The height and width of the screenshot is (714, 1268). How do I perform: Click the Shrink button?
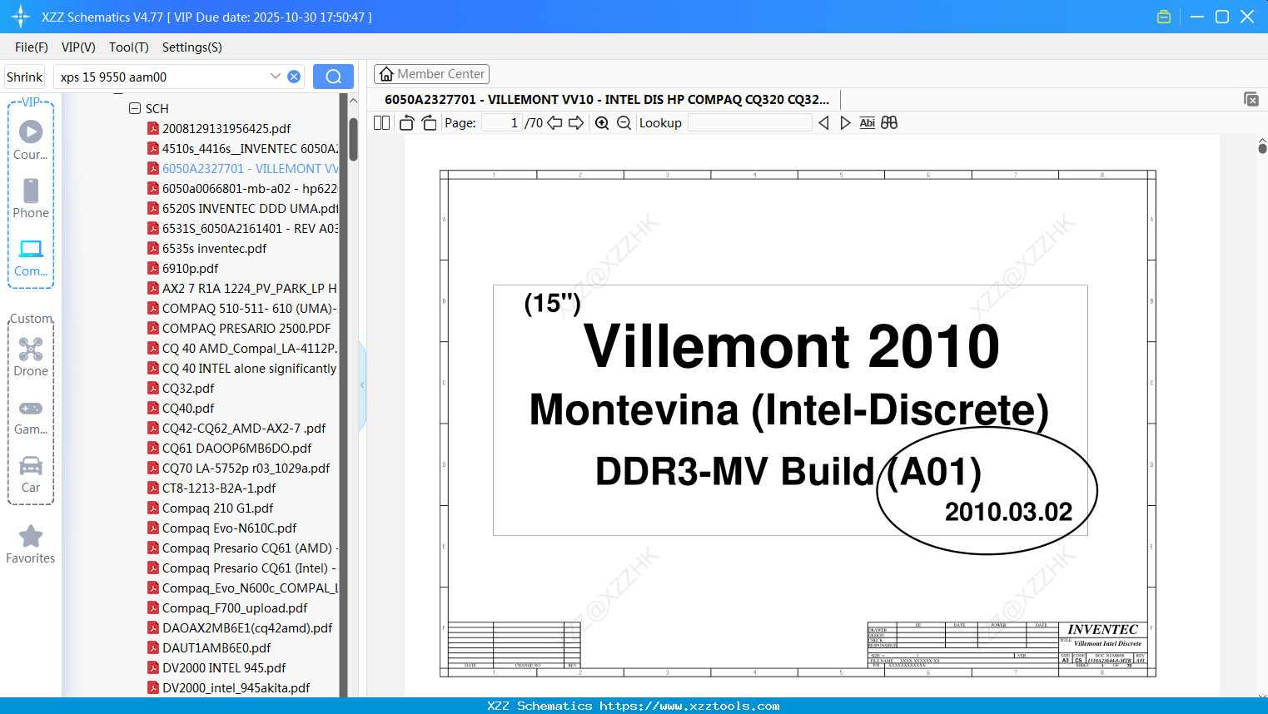coord(25,77)
